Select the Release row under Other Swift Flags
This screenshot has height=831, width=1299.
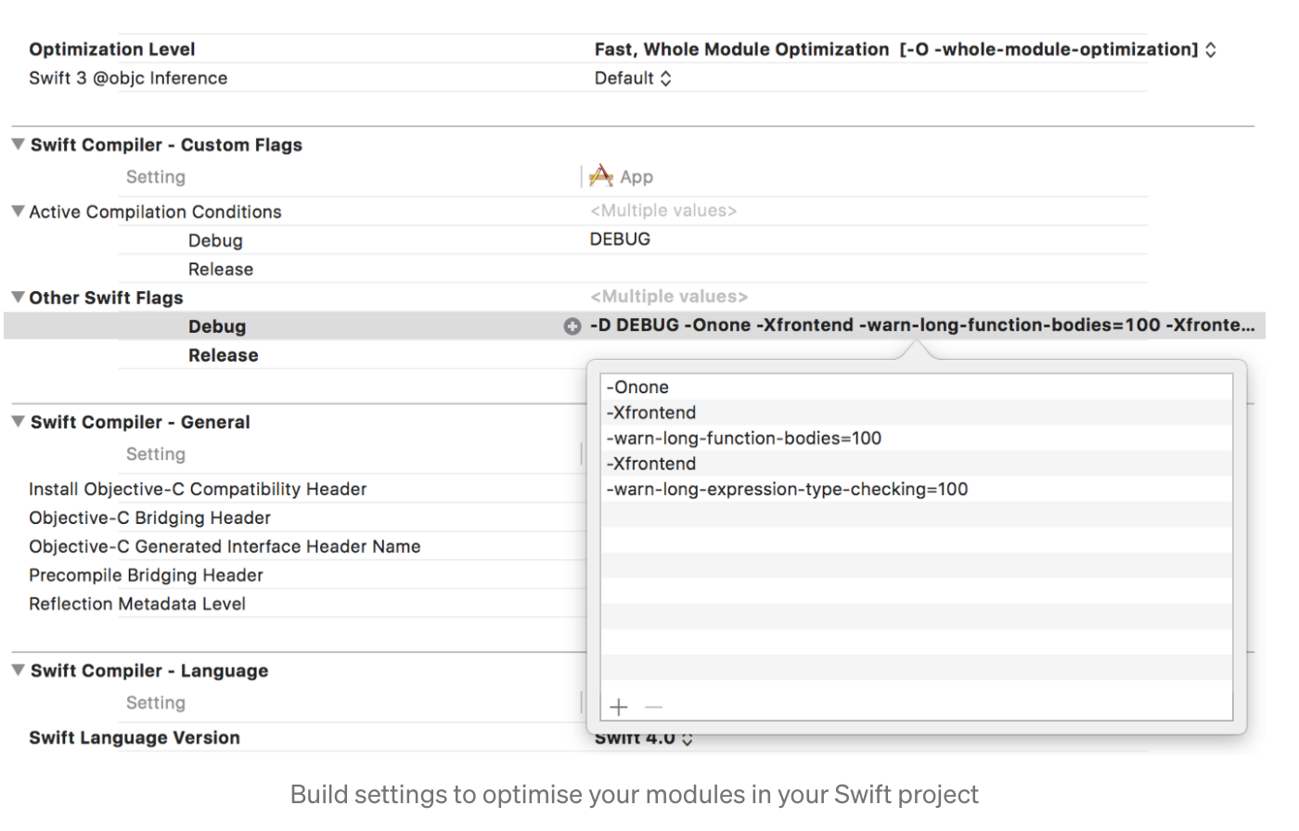221,354
